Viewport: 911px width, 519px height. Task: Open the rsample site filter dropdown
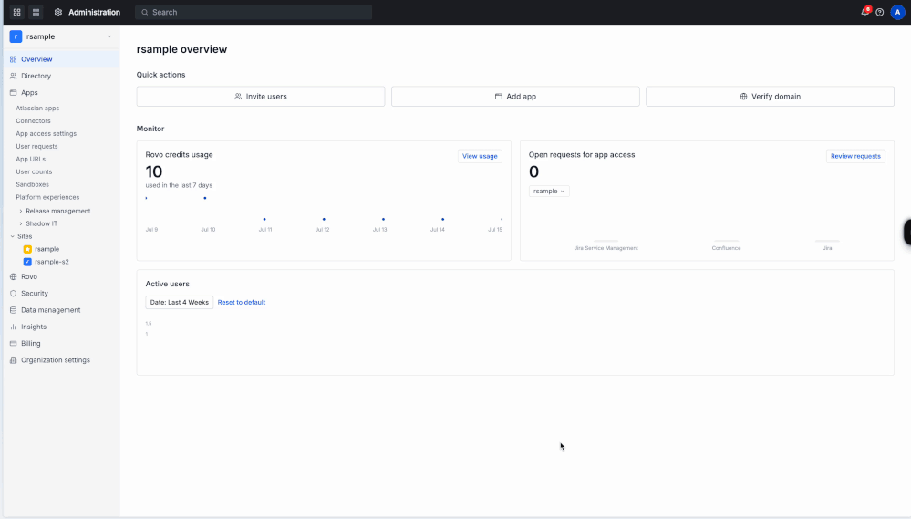(x=549, y=192)
